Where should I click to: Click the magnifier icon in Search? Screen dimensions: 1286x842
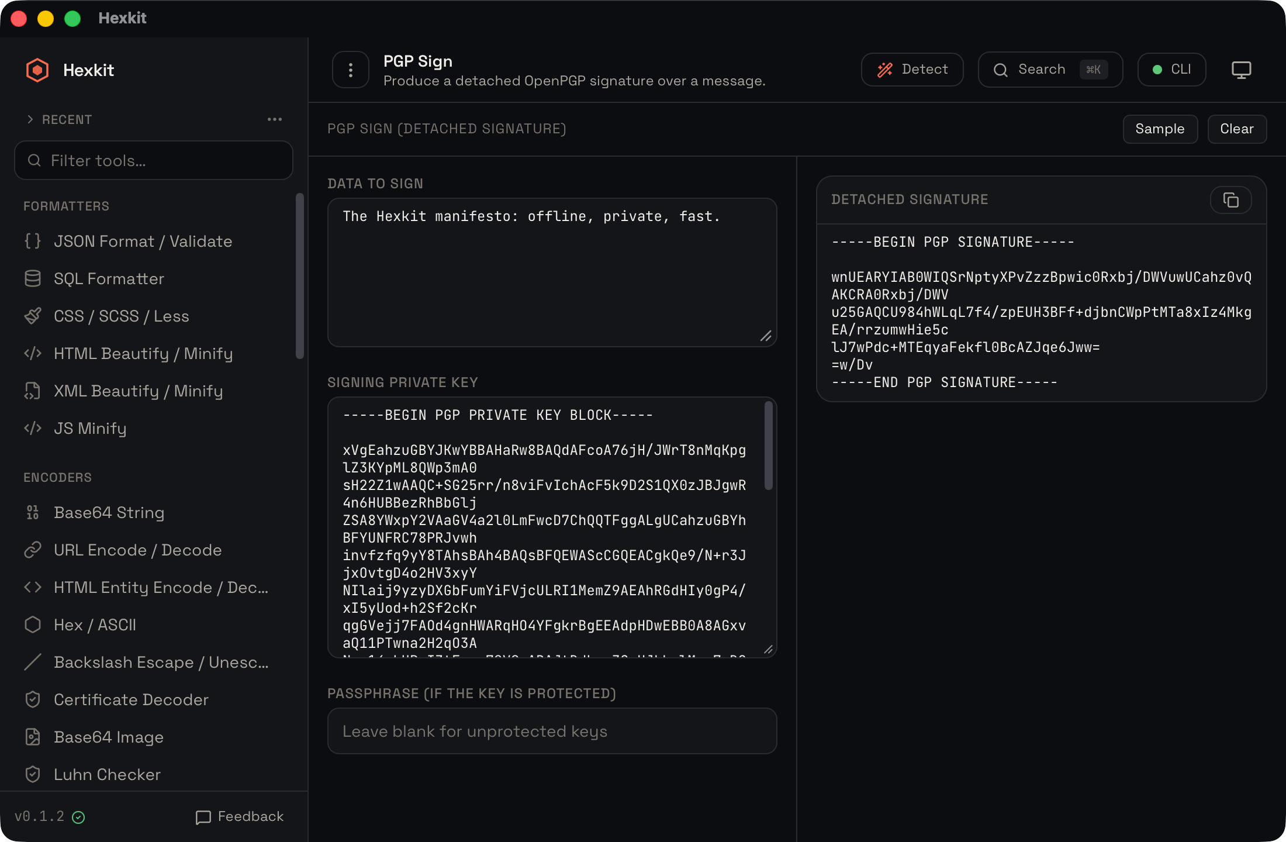(1001, 70)
